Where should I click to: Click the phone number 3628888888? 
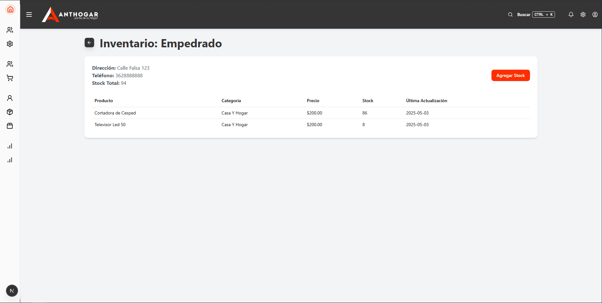(x=129, y=75)
